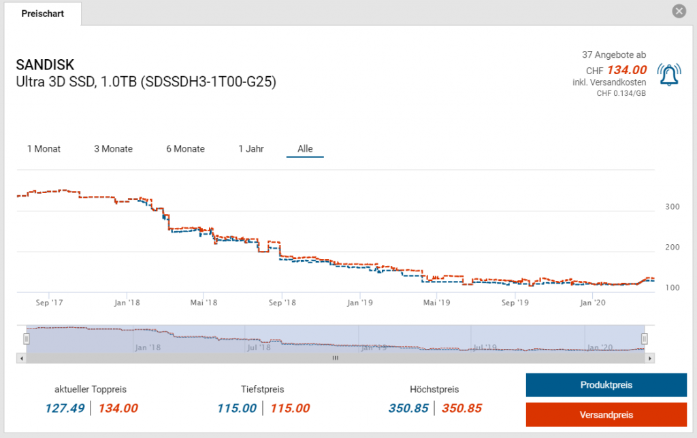Screen dimensions: 697x438
Task: Click the price alert bell icon
Action: click(670, 73)
